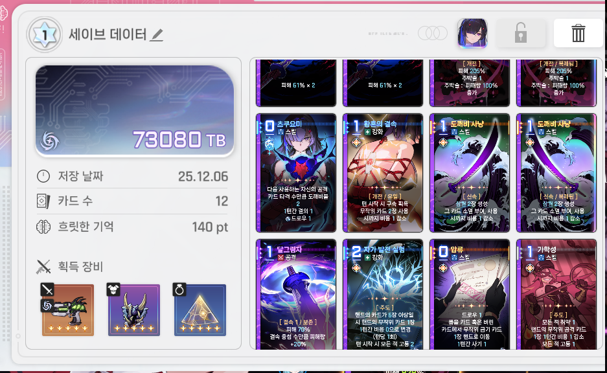607x373 pixels.
Task: Select the dark-haired character portrait icon
Action: (472, 33)
